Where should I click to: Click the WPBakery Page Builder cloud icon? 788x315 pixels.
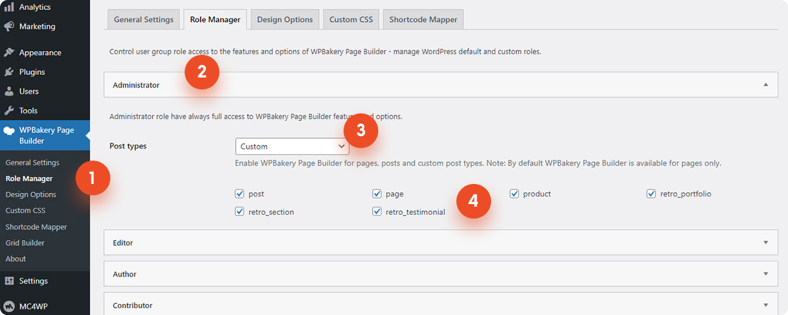pos(9,131)
